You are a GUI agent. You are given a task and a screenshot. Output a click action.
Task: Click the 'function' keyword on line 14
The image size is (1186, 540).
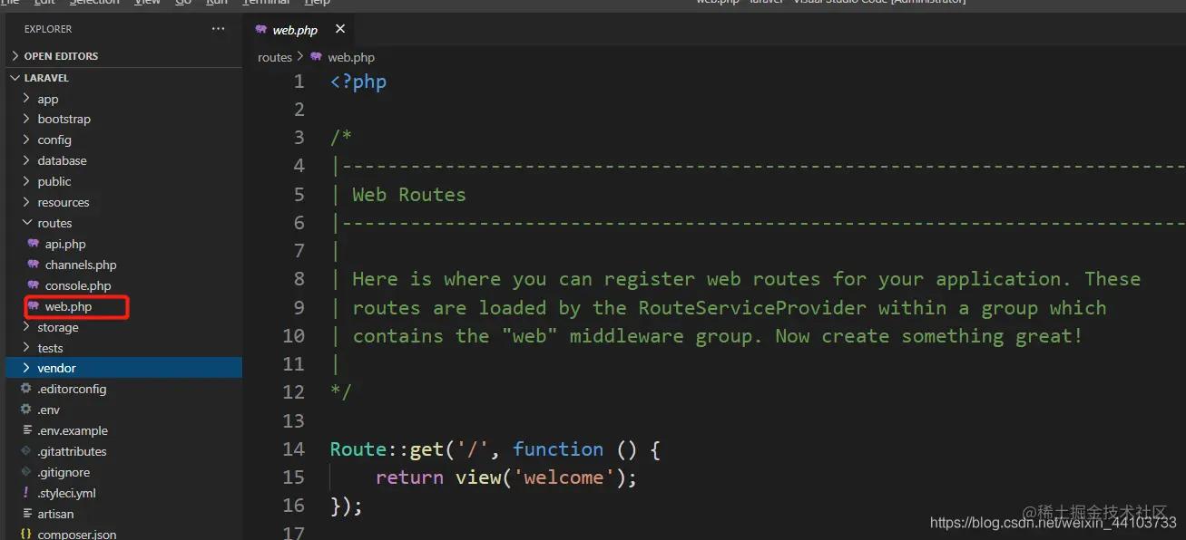coord(558,449)
